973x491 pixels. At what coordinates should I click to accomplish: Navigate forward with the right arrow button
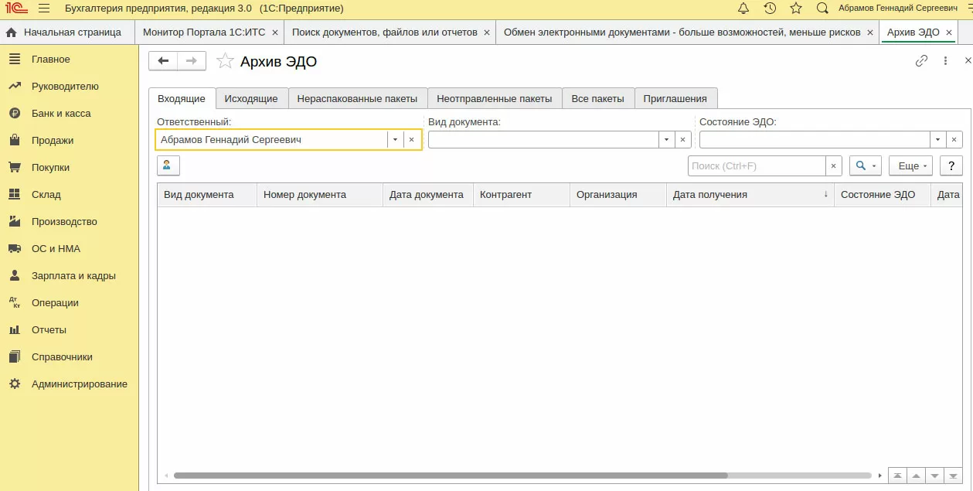(192, 61)
